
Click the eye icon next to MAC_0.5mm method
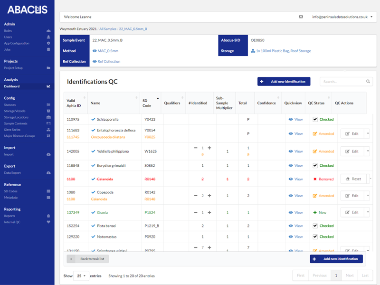pyautogui.click(x=95, y=50)
